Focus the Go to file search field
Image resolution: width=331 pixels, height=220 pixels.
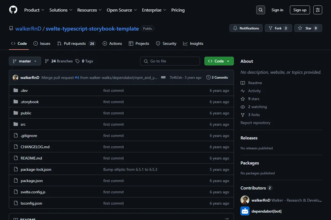pyautogui.click(x=170, y=61)
